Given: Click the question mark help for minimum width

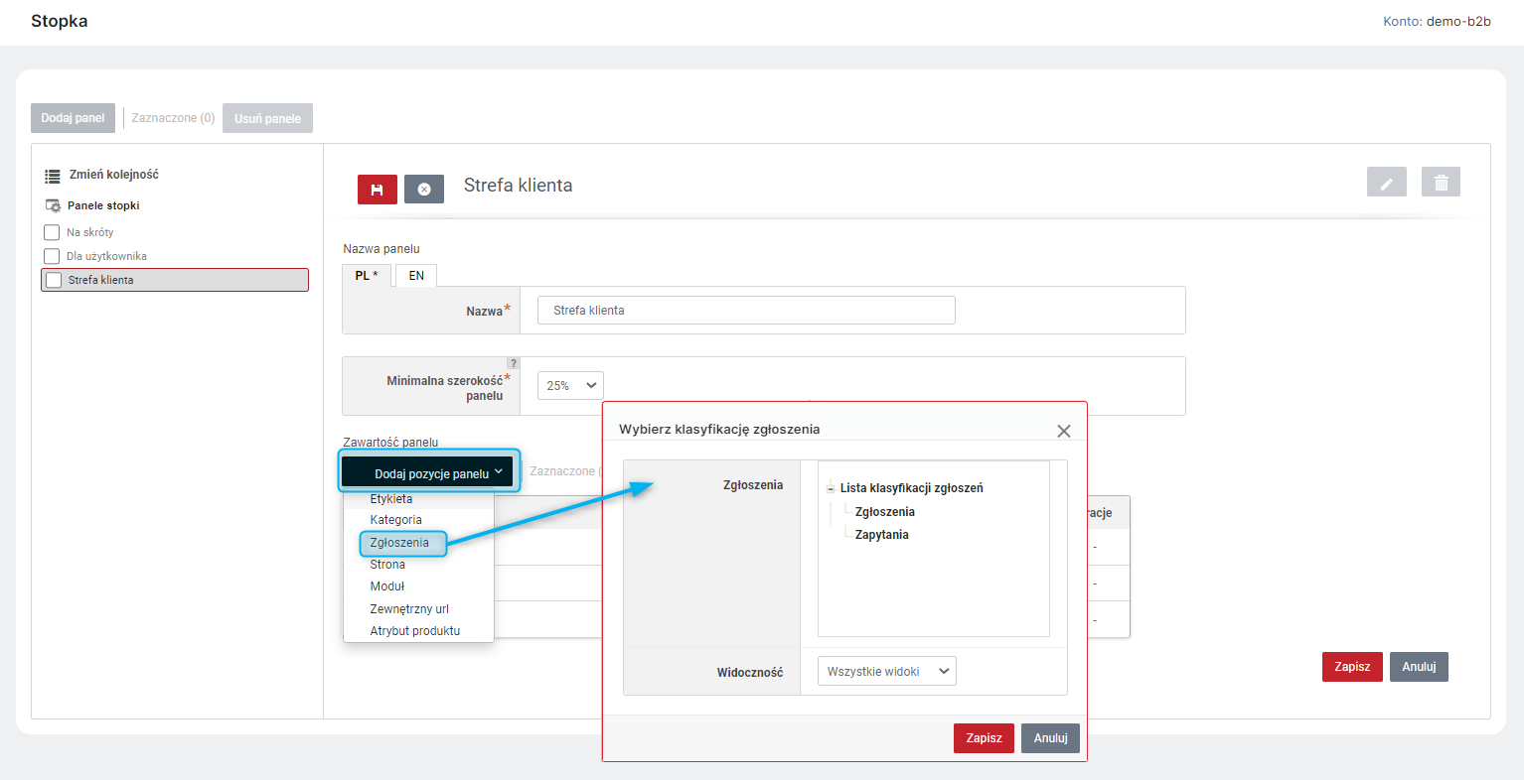Looking at the screenshot, I should tap(513, 363).
